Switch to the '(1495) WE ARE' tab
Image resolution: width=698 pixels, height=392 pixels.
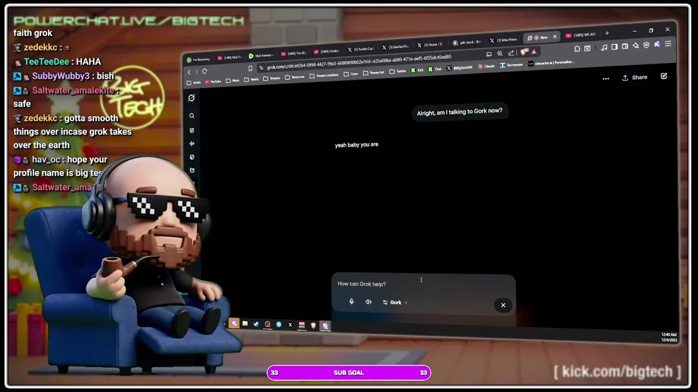coord(581,35)
